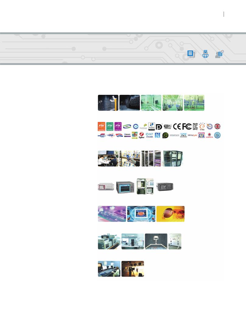Click the vodafone logo

tap(209, 135)
